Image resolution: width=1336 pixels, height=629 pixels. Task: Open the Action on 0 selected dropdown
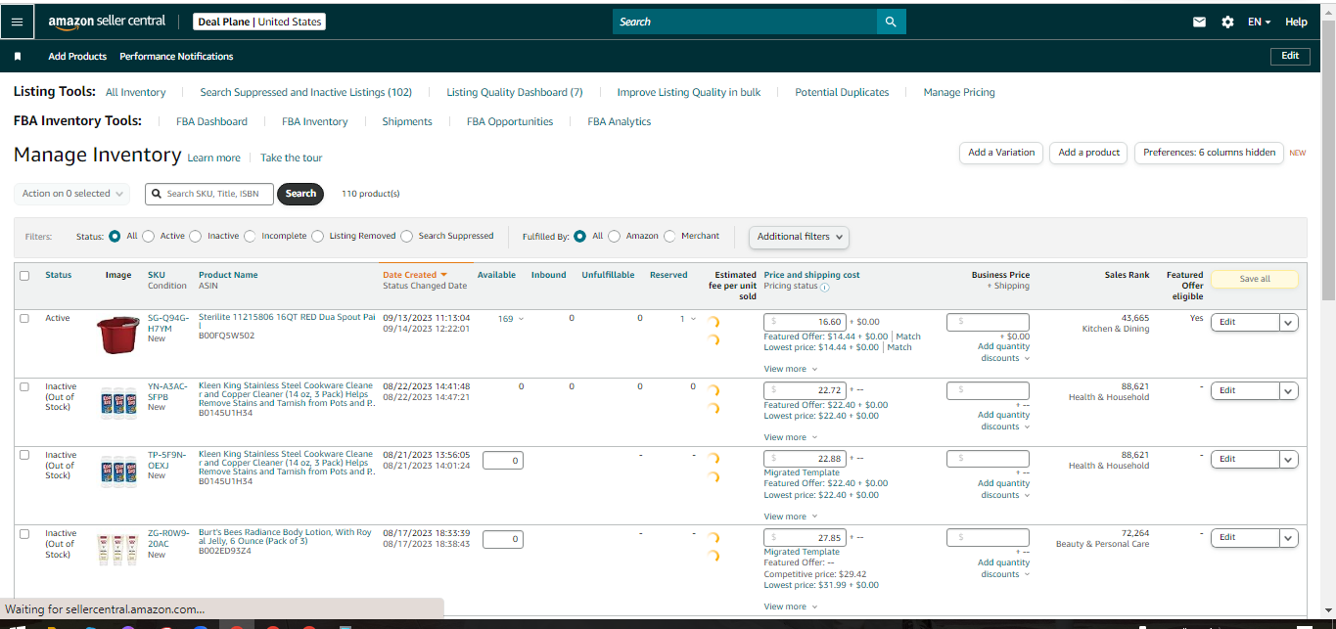click(x=72, y=194)
